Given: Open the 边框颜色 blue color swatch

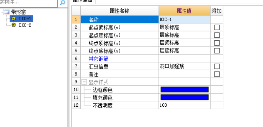Looking at the screenshot, I should click(185, 90).
